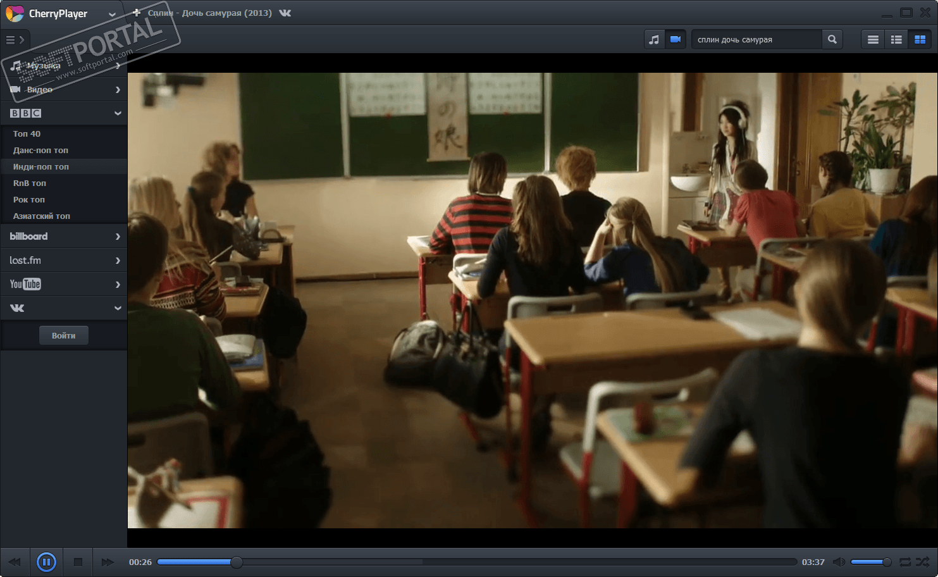This screenshot has height=577, width=938.
Task: Expand the last.fm section
Action: pos(63,260)
